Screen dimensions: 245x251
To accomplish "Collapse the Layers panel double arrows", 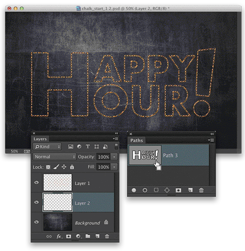I will pyautogui.click(x=116, y=133).
